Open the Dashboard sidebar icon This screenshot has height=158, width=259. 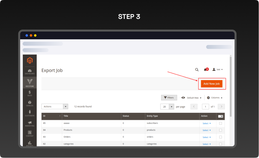pyautogui.click(x=30, y=72)
